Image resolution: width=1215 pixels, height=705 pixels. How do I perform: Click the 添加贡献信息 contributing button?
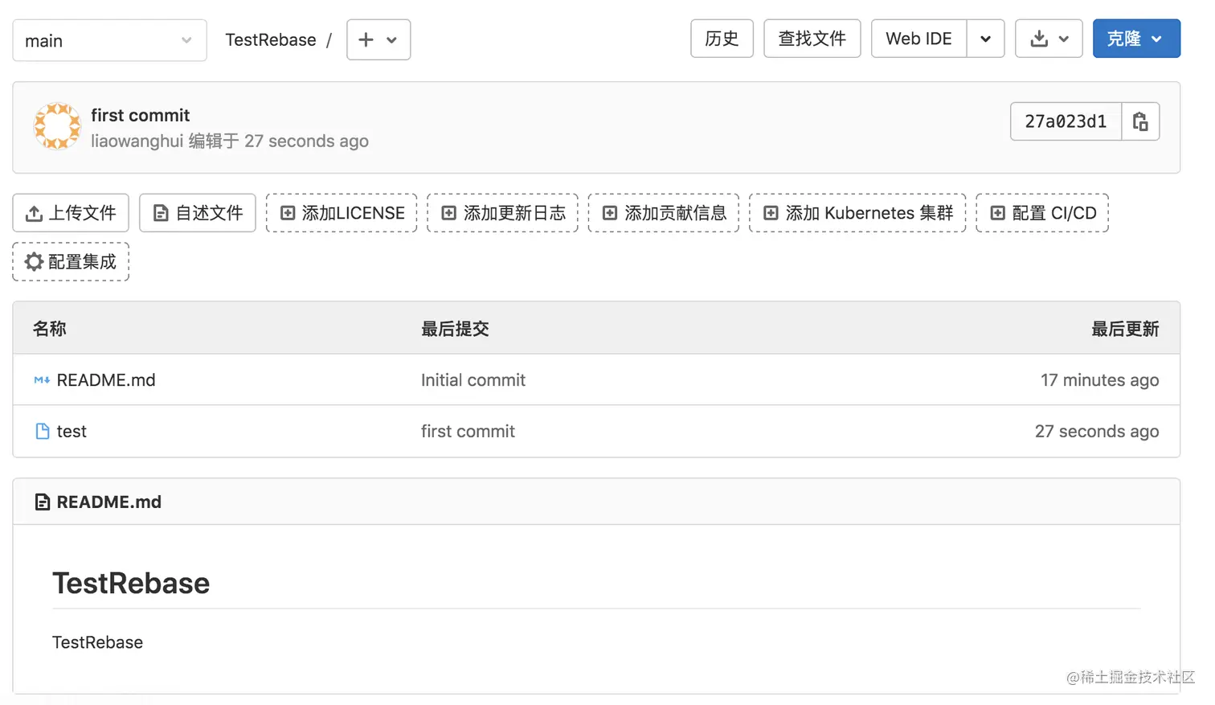click(664, 213)
